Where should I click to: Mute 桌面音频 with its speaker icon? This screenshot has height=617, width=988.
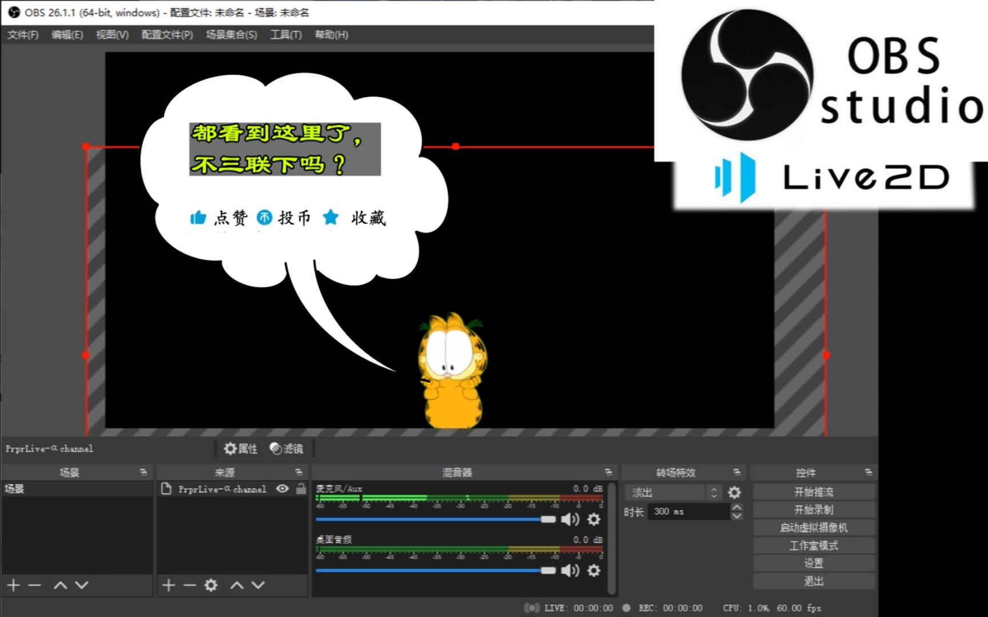(x=569, y=571)
